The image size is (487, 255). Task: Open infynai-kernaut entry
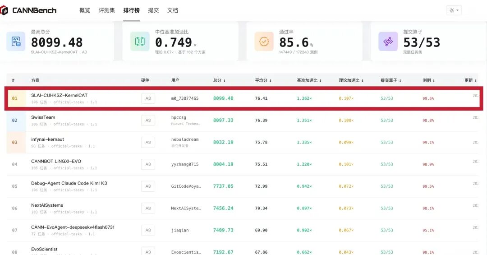tap(47, 139)
